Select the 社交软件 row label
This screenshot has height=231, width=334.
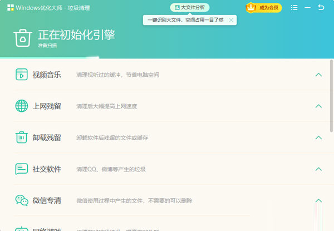47,169
